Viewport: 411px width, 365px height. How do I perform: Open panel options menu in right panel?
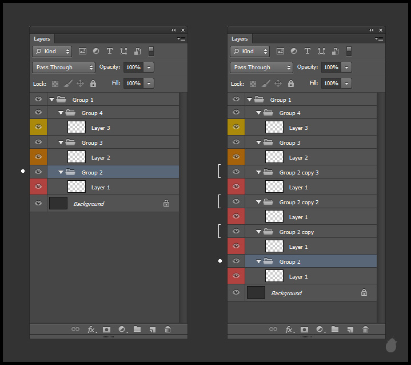point(379,39)
